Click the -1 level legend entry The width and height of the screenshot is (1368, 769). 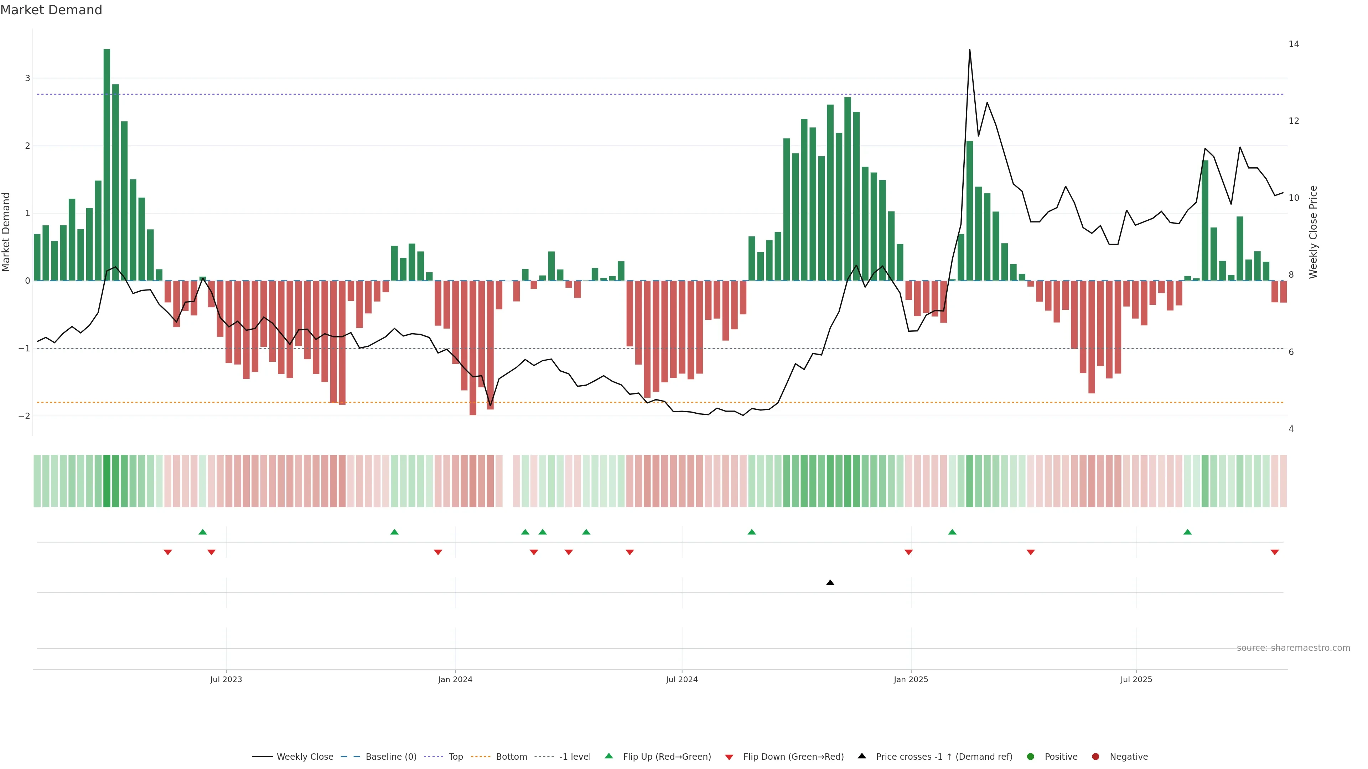click(575, 756)
